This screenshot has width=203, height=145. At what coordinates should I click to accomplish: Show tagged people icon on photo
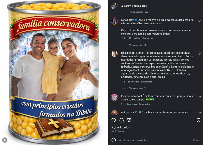coord(5,140)
